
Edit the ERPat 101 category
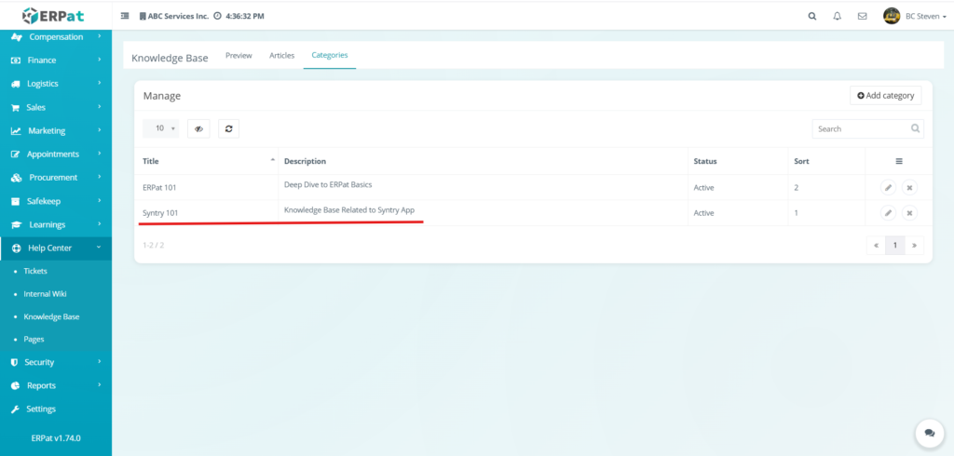point(888,187)
